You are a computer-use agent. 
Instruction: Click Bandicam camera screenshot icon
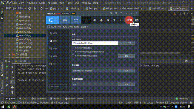[137, 20]
